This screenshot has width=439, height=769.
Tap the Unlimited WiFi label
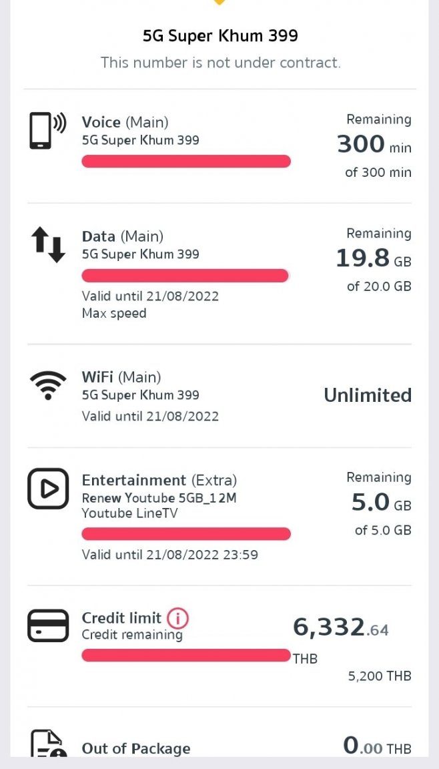pos(368,395)
